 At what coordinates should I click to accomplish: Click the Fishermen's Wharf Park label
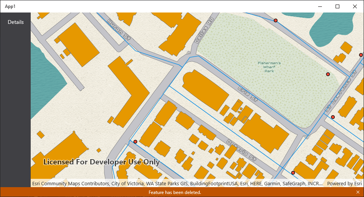click(269, 67)
